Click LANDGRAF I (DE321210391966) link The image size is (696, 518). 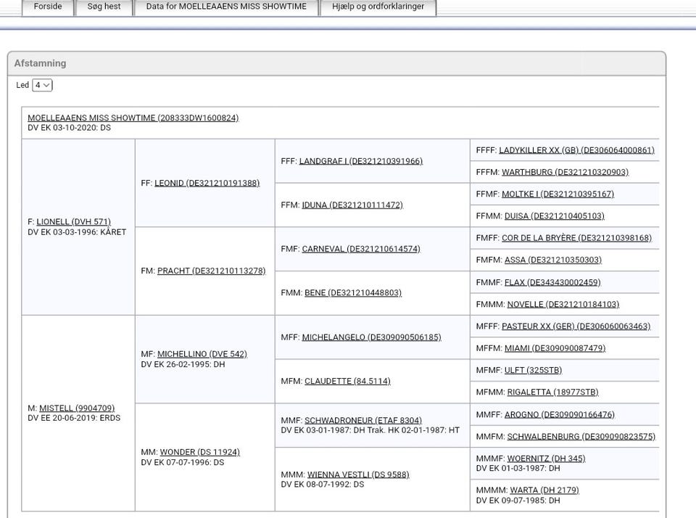(361, 161)
